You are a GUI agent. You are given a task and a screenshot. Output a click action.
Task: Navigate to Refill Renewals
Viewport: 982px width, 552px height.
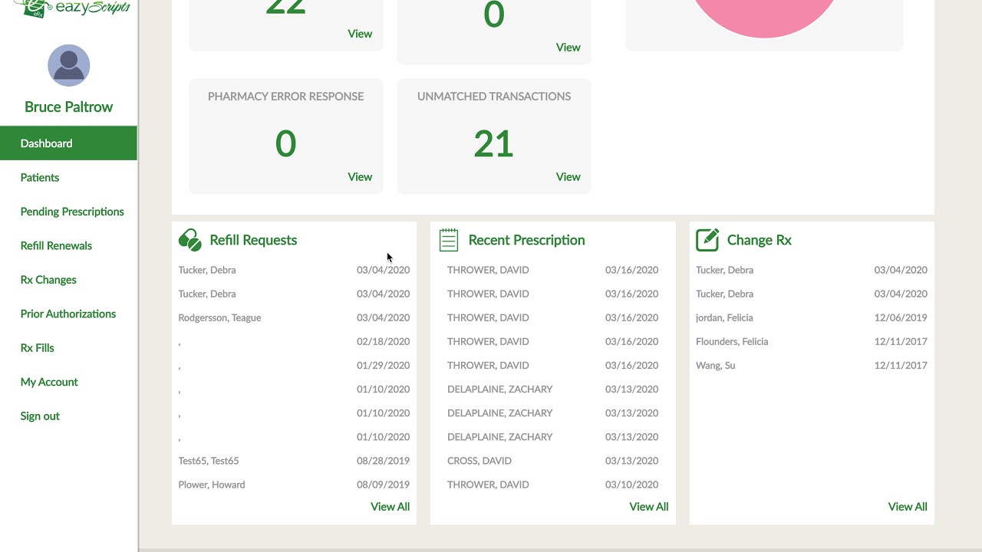tap(56, 245)
